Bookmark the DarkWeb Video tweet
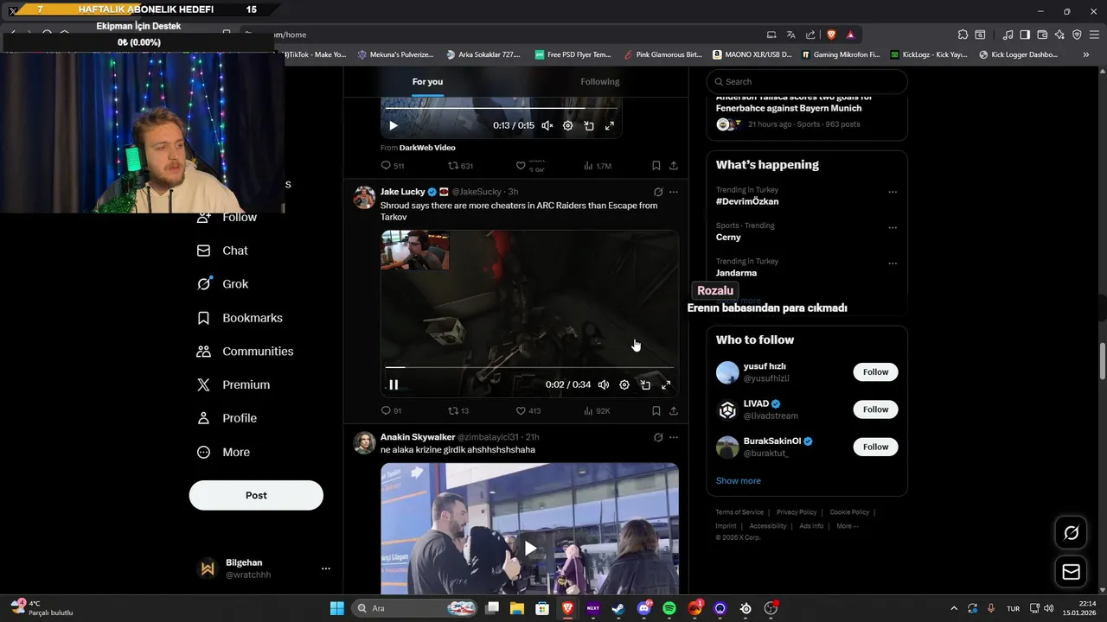 (656, 165)
